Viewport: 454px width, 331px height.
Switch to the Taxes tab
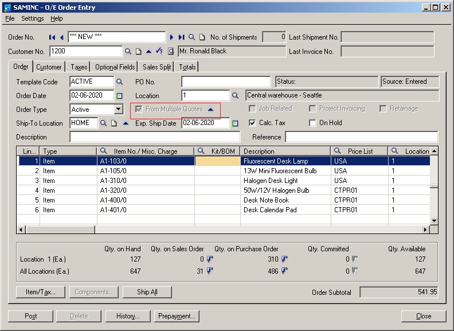tap(79, 67)
